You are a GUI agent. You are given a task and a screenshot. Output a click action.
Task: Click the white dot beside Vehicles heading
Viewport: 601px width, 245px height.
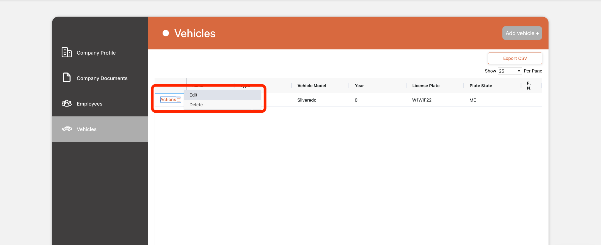tap(166, 33)
